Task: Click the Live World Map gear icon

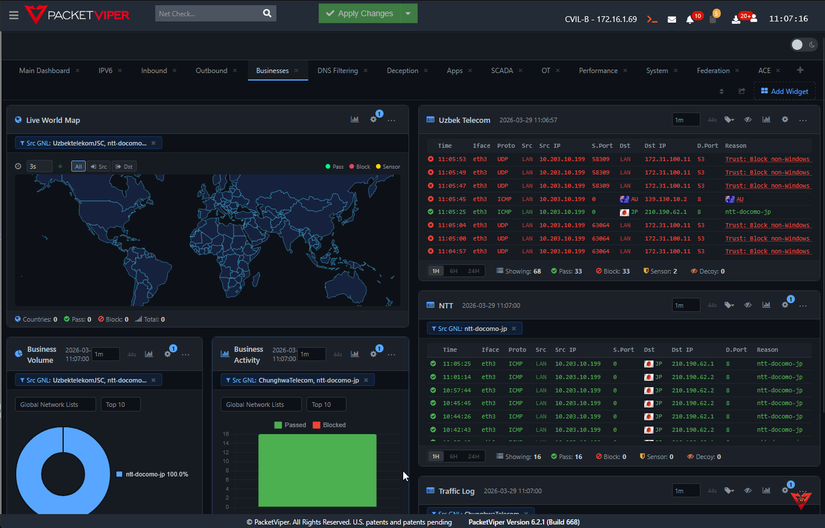Action: click(x=374, y=119)
